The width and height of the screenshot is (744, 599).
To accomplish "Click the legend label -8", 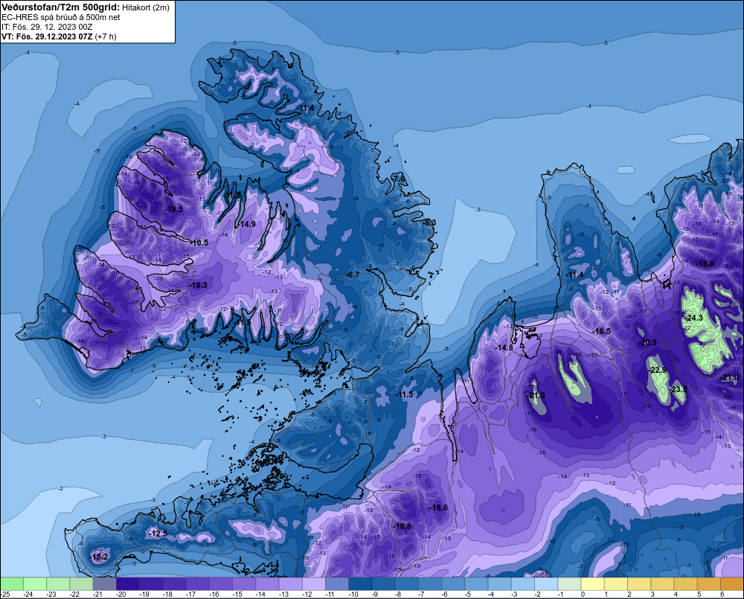I will [x=400, y=595].
